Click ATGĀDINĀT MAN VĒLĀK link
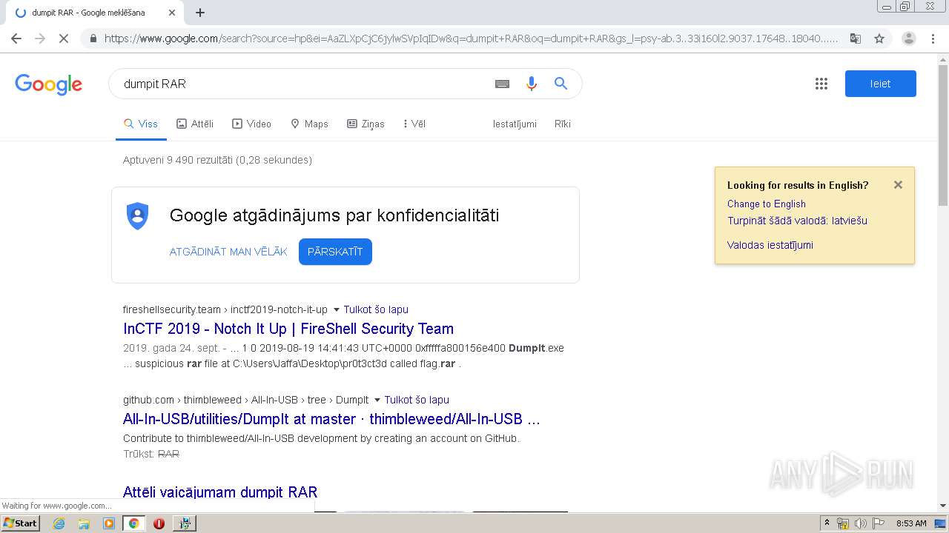Screen dimensions: 949x533 click(x=228, y=252)
